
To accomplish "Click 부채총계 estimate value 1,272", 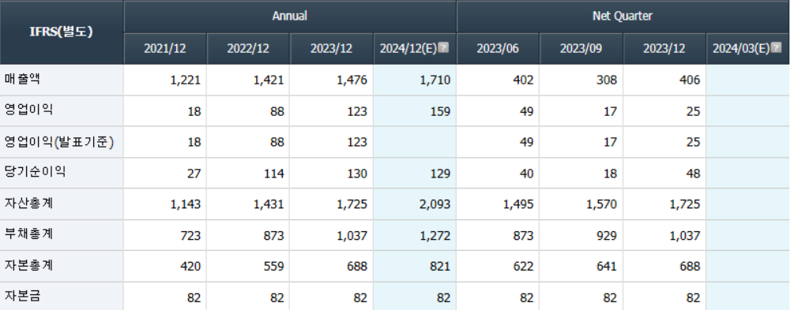I will coord(435,236).
